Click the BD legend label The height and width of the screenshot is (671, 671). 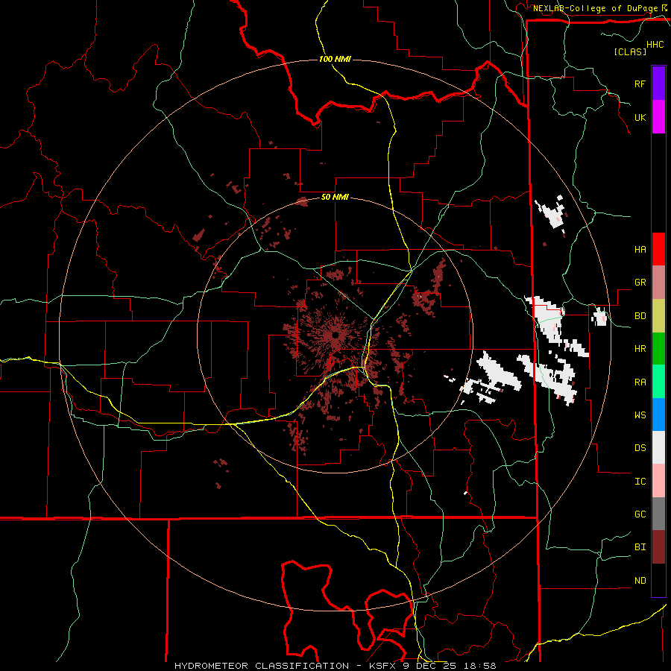(x=640, y=316)
